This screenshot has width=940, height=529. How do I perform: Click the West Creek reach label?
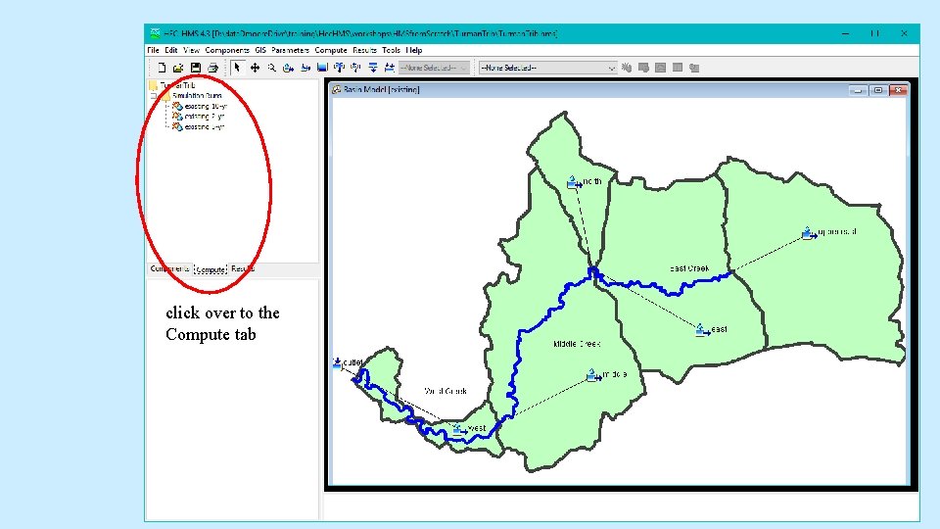446,391
